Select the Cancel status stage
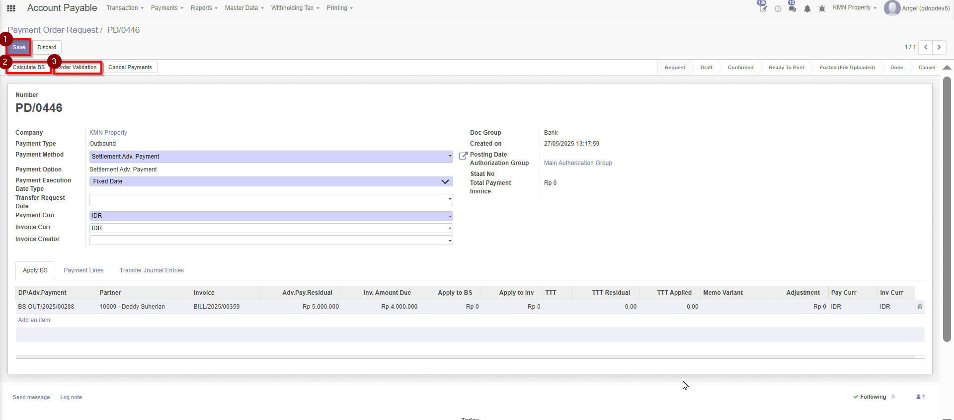This screenshot has height=420, width=954. (x=927, y=68)
